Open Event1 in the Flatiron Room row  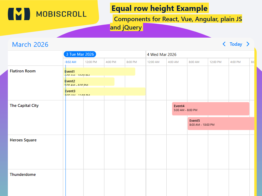100,71
